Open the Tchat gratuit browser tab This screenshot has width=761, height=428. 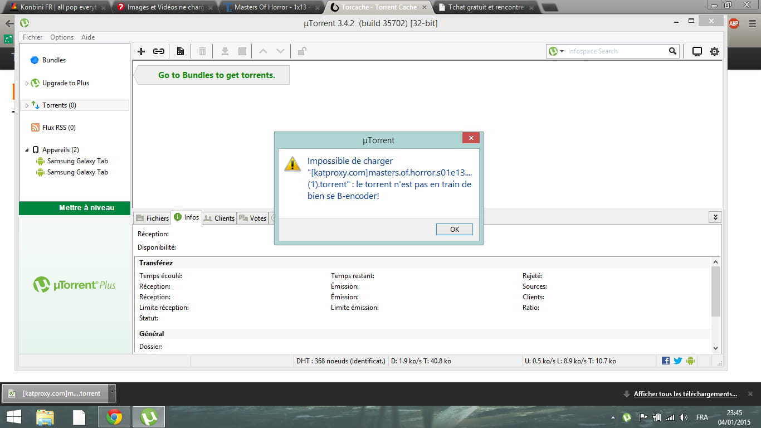(x=486, y=8)
